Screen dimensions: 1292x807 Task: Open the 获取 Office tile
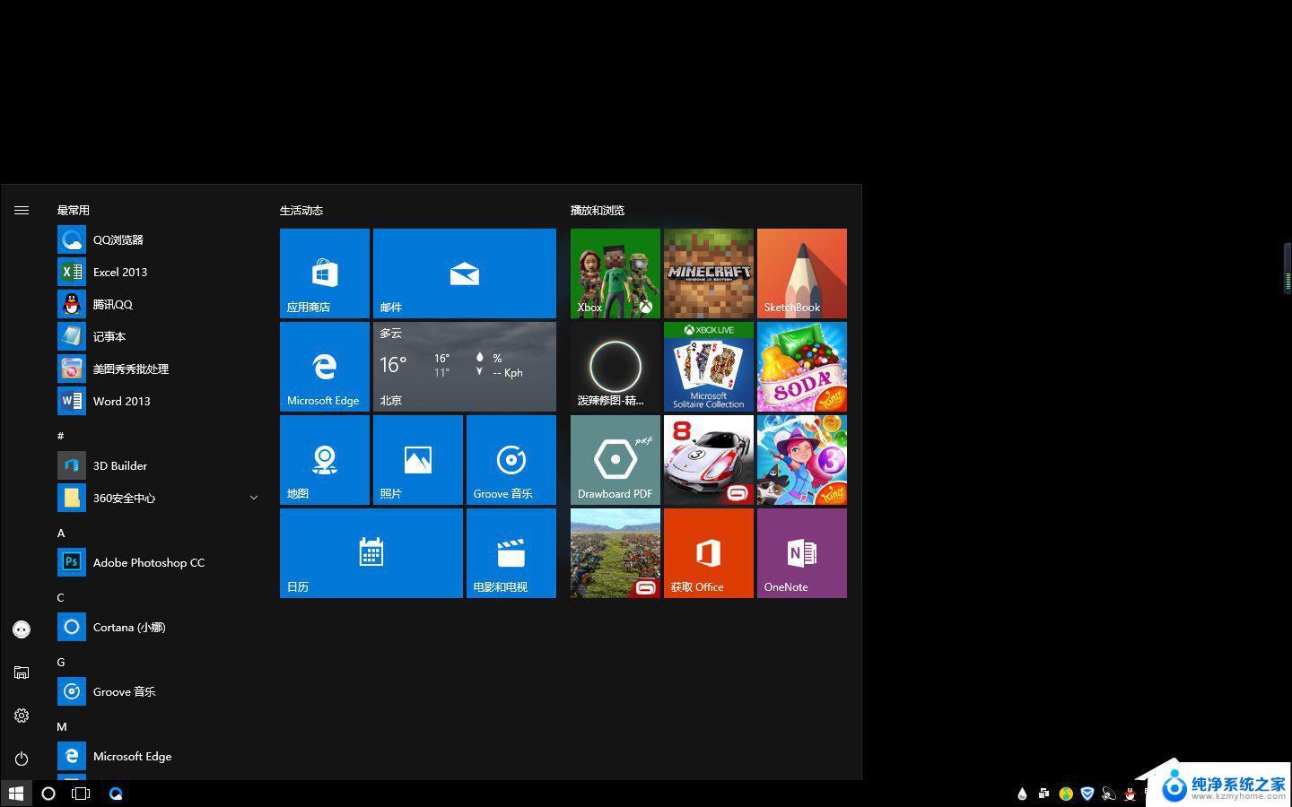point(709,553)
